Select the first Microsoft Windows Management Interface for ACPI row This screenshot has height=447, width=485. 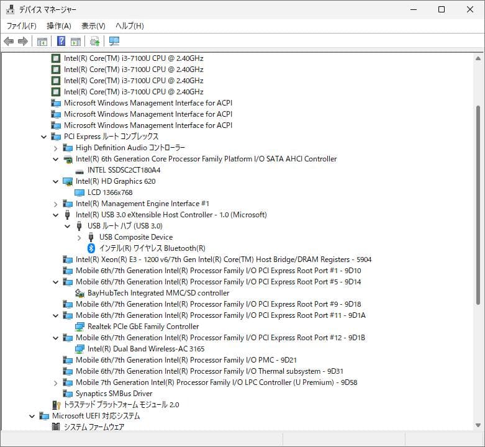[148, 103]
